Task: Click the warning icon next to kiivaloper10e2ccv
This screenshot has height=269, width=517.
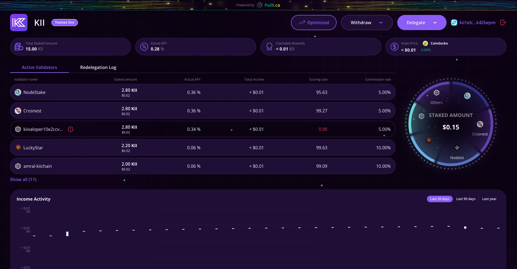Action: [70, 129]
